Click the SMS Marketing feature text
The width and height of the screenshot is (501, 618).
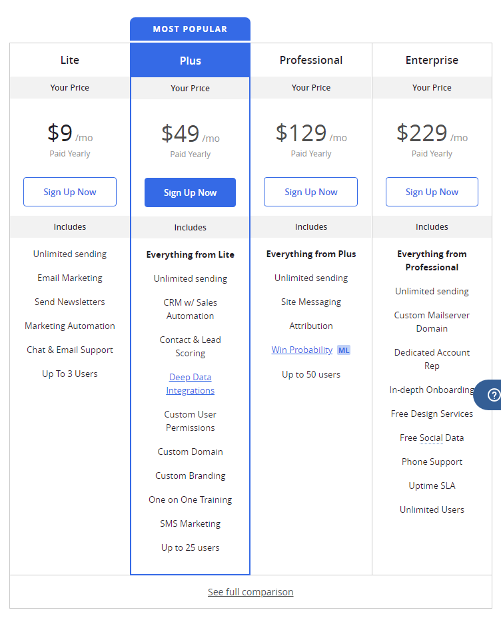(x=191, y=523)
